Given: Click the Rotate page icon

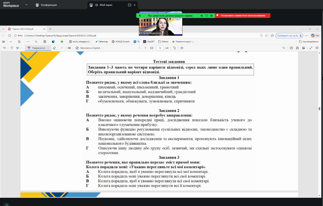Looking at the screenshot, I should (x=174, y=48).
